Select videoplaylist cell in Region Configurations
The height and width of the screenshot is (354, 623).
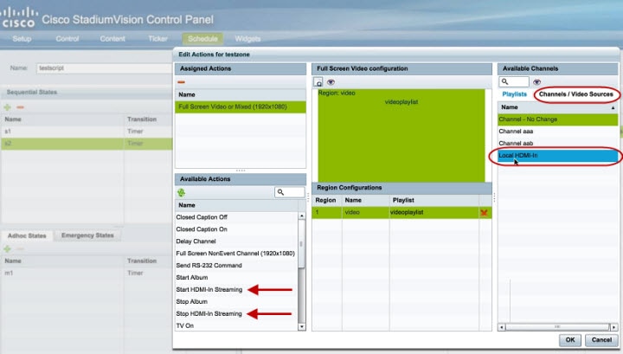pos(434,213)
